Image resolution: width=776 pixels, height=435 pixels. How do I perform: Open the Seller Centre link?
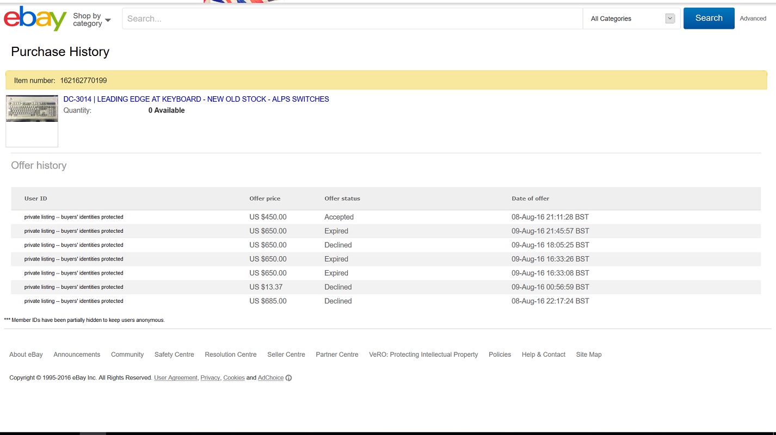[x=286, y=355]
